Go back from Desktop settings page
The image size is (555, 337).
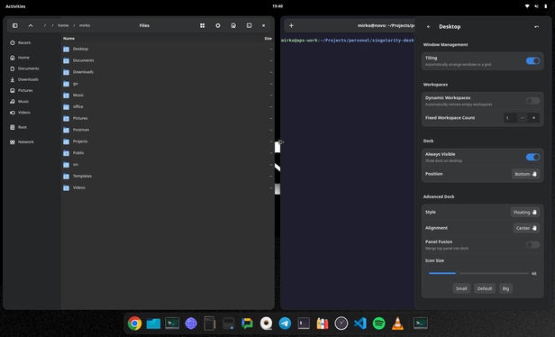(429, 26)
